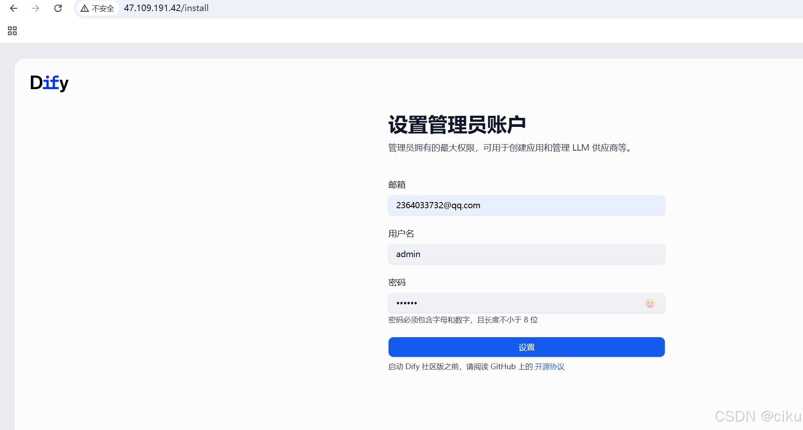
Task: Focus the 用户名 username field
Action: click(x=526, y=254)
